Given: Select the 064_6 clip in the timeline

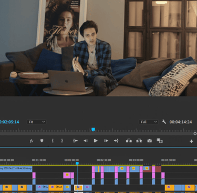Looking at the screenshot, I should coord(56,188).
